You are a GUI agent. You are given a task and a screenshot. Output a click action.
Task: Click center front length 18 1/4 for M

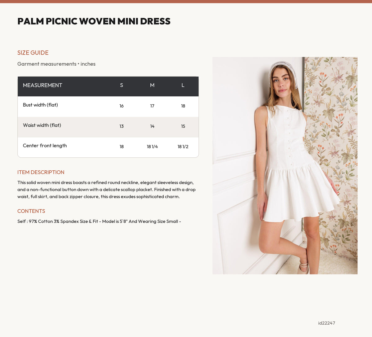click(x=152, y=147)
